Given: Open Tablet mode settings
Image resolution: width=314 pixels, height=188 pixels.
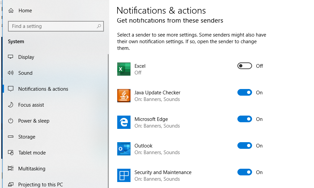Looking at the screenshot, I should (32, 153).
